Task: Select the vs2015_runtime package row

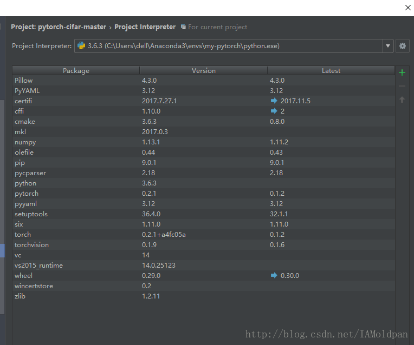Action: click(x=204, y=266)
